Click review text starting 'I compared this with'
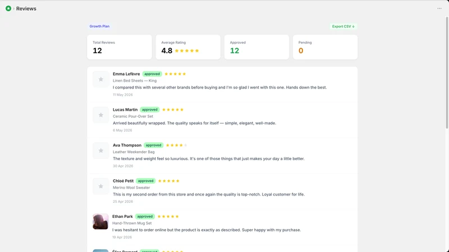Screen dimensions: 449x252 [x=219, y=87]
